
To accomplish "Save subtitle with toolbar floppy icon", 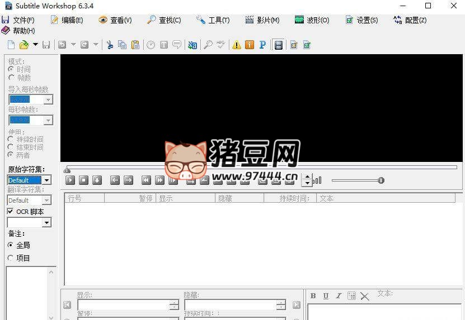I will (x=46, y=45).
